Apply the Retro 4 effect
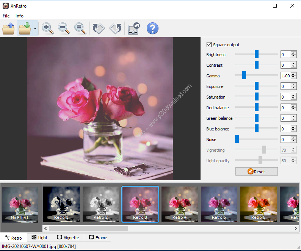Screen dimensions: 301x251 179,204
